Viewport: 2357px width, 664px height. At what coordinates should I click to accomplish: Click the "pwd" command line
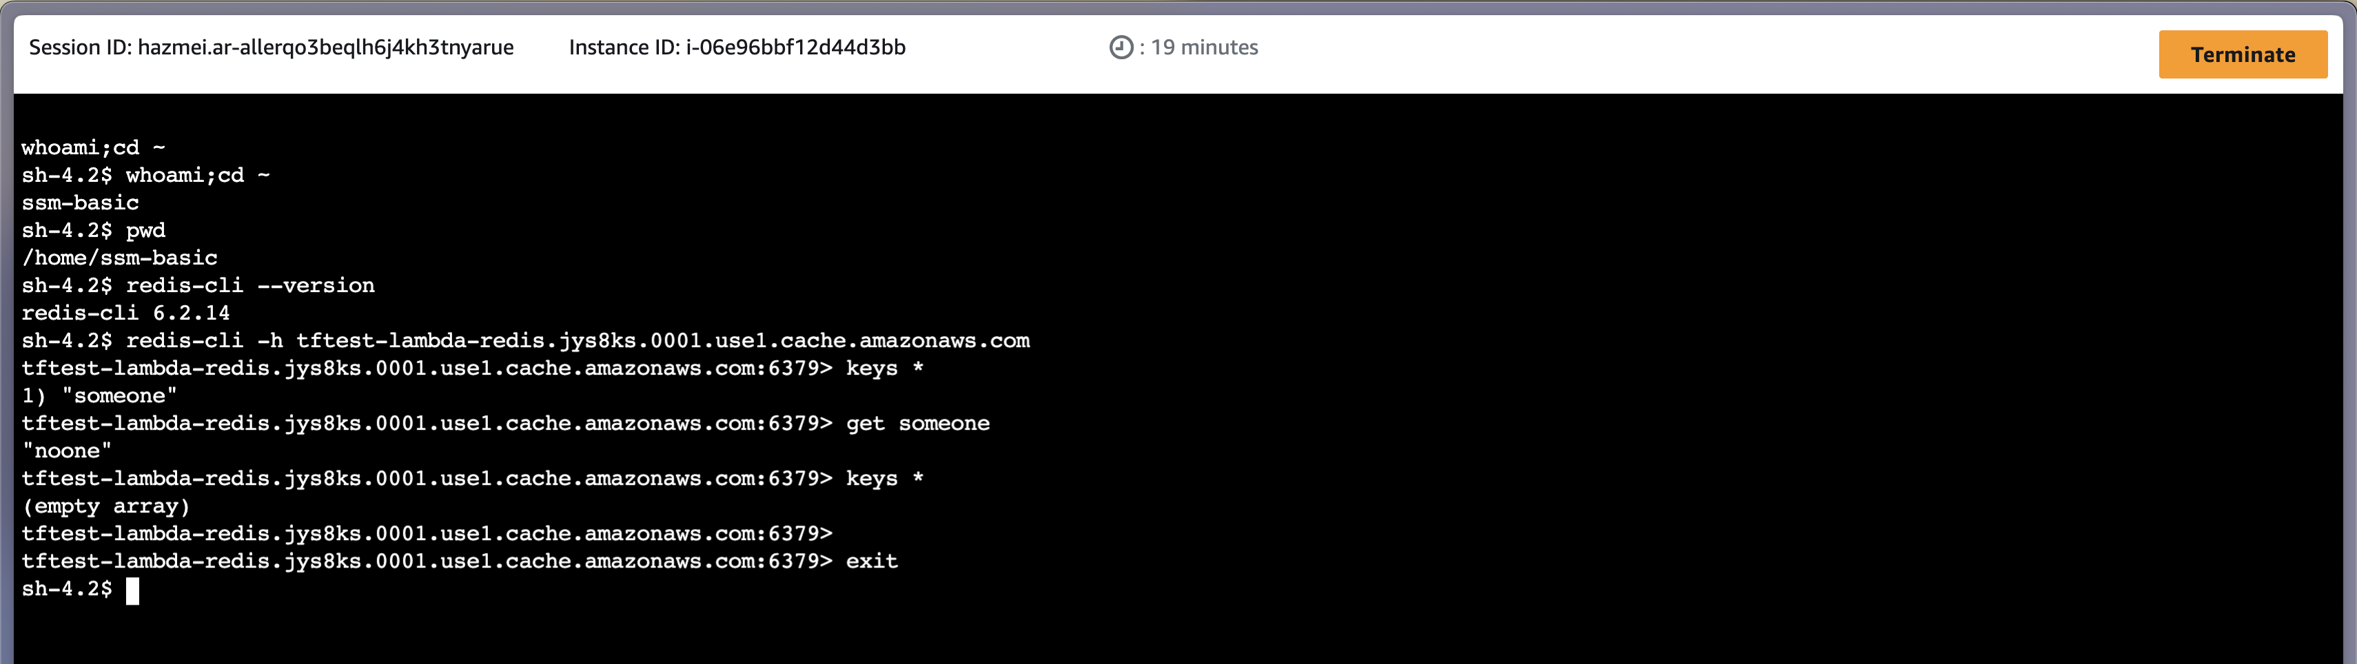click(145, 231)
